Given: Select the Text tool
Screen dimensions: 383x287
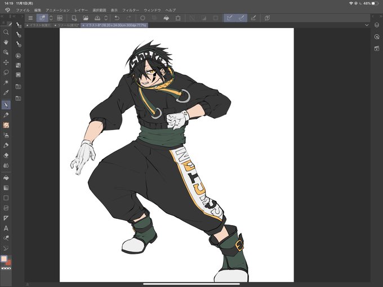Looking at the screenshot, I should [6, 228].
